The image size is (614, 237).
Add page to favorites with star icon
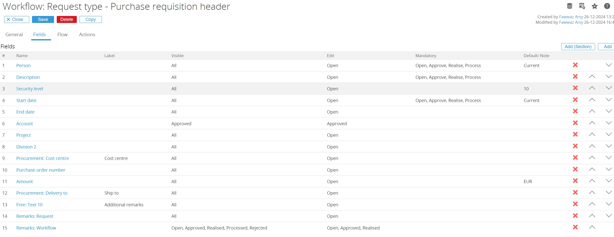[x=594, y=6]
